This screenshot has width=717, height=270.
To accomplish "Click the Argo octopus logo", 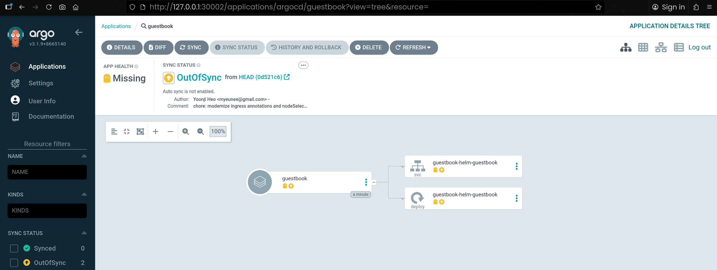I will click(x=15, y=37).
